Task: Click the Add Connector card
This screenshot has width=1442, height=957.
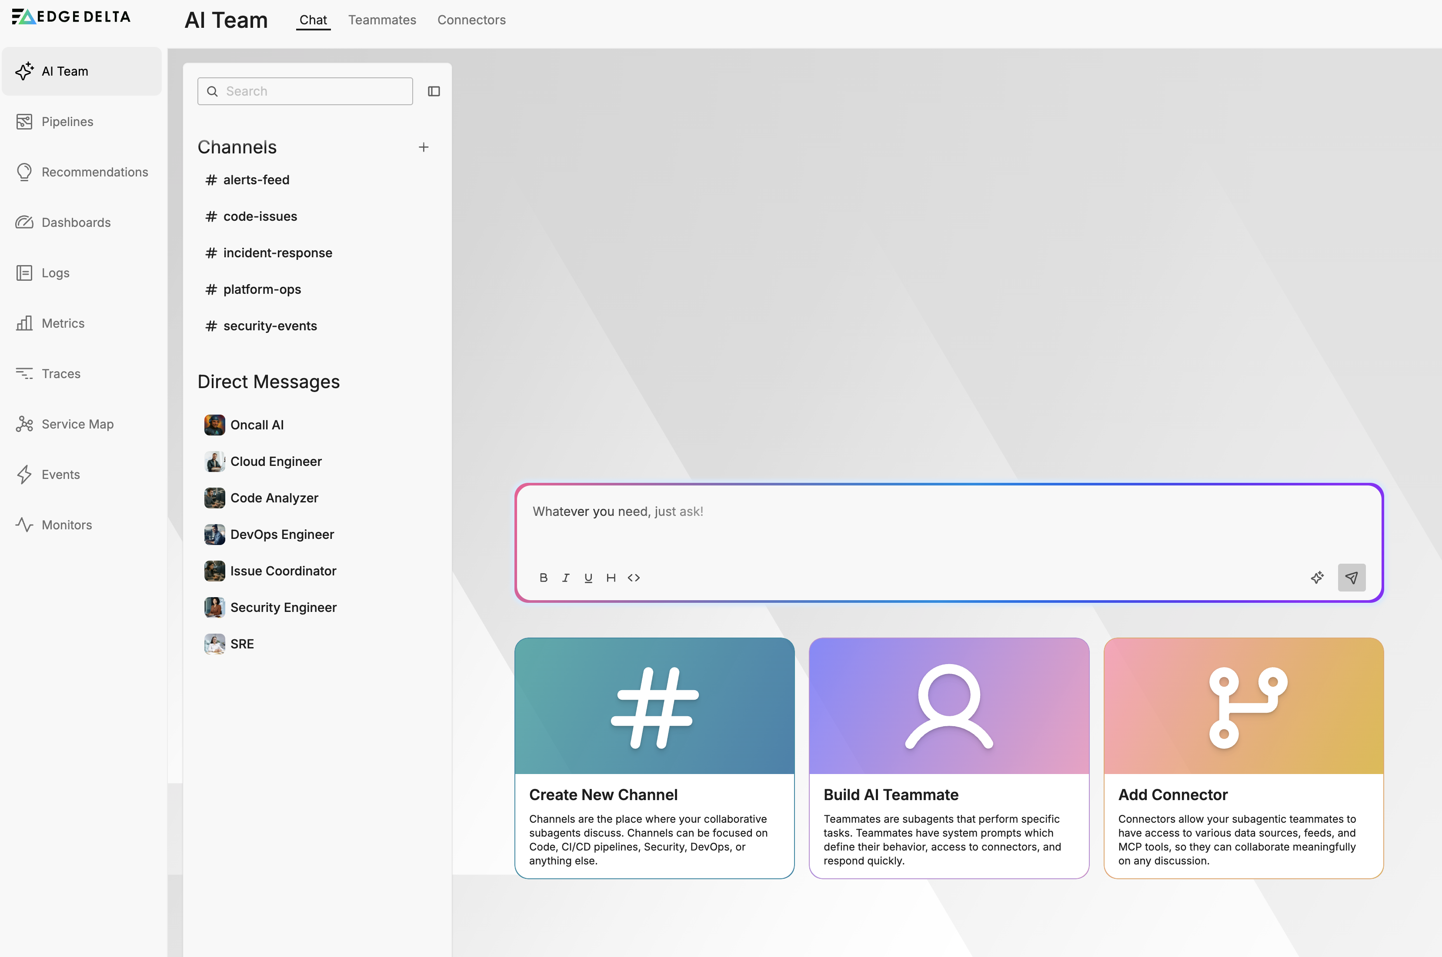Action: click(x=1243, y=758)
